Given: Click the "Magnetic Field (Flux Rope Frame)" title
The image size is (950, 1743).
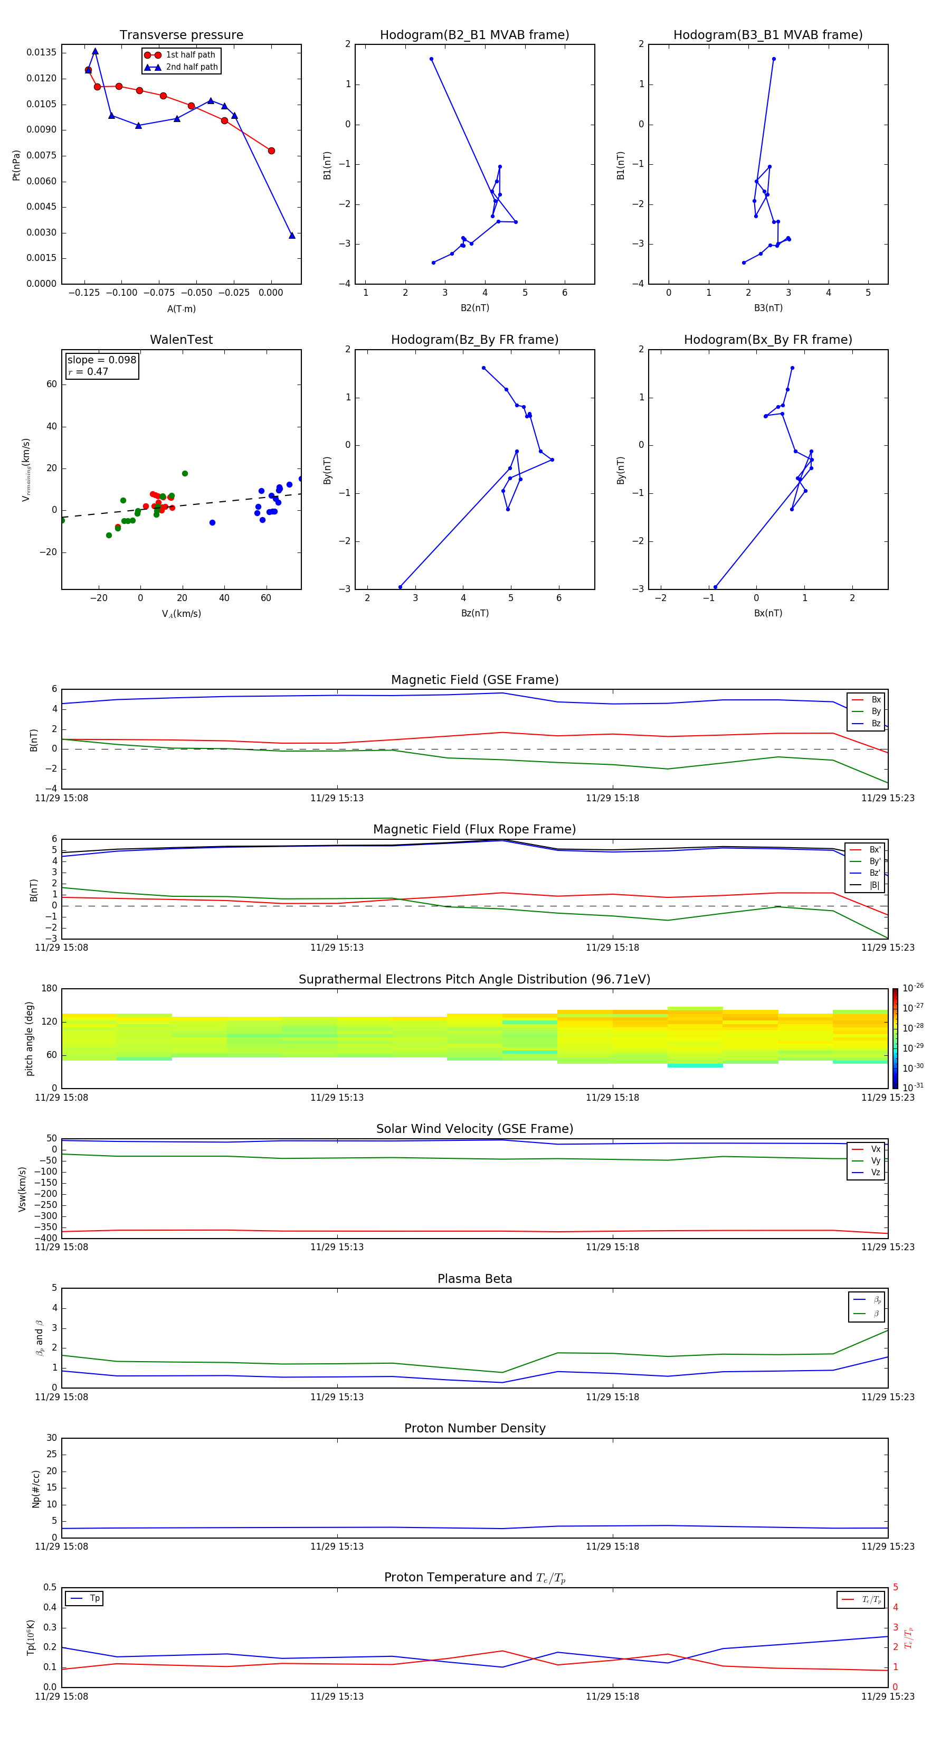Looking at the screenshot, I should [x=474, y=830].
